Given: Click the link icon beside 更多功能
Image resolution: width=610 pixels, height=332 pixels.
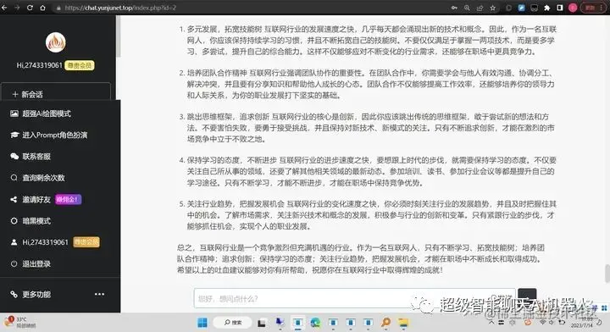Looking at the screenshot, I should pos(14,294).
